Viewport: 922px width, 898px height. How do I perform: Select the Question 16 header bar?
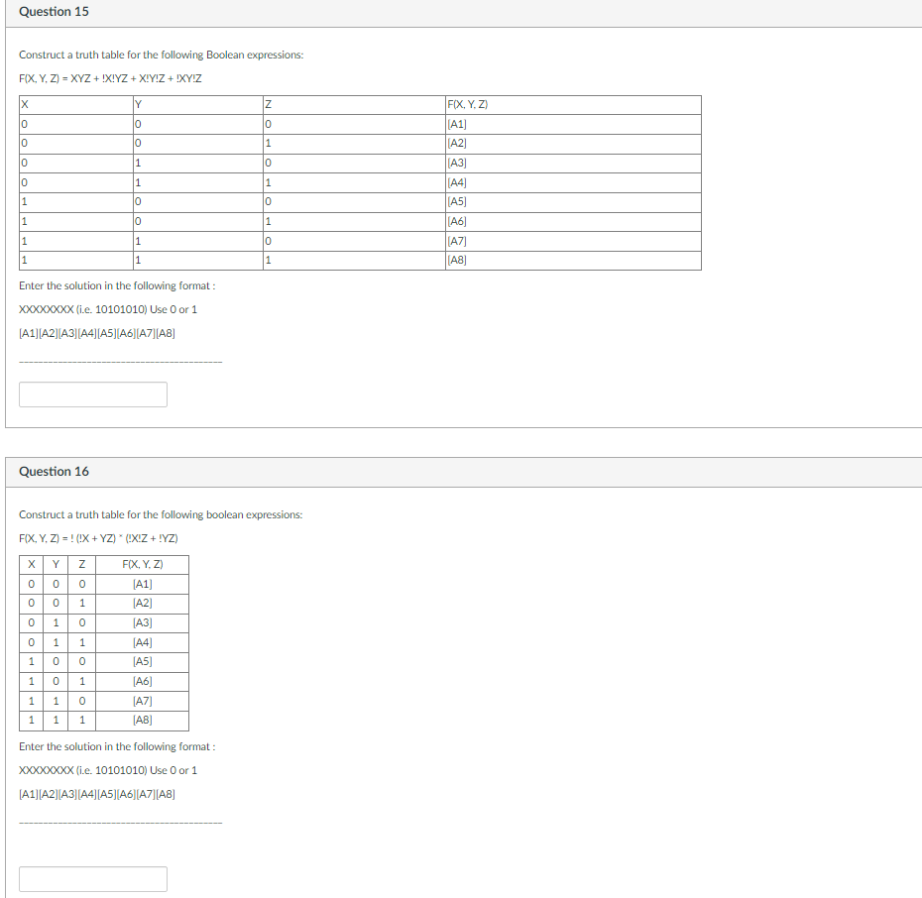coord(461,471)
